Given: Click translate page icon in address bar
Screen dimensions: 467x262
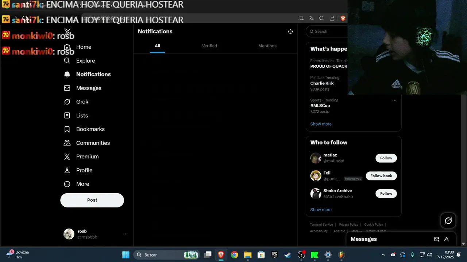Looking at the screenshot, I should [311, 18].
